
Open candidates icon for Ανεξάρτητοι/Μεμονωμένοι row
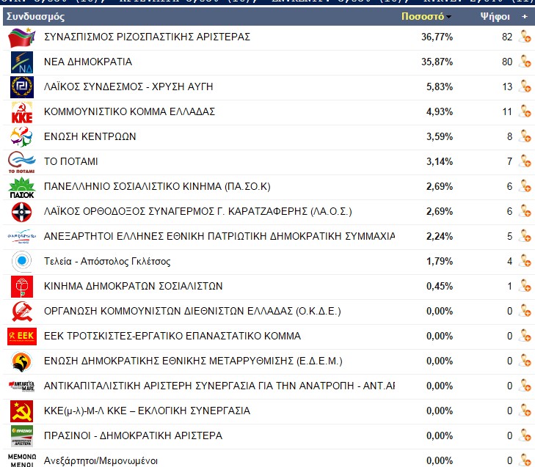pos(525,460)
